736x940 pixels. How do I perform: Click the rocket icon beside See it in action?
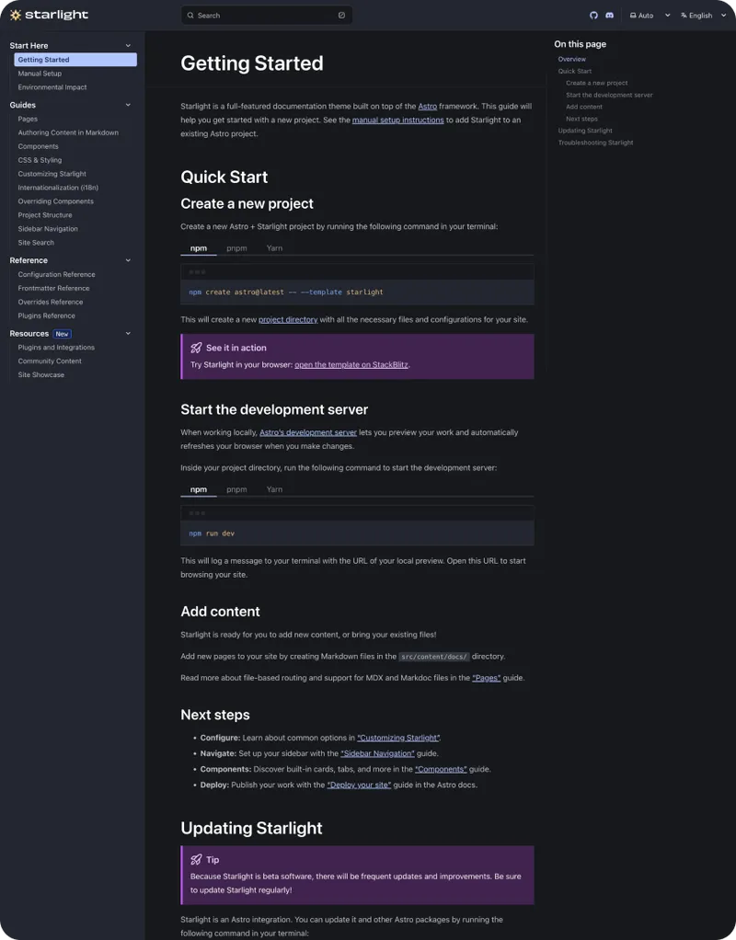pos(196,348)
